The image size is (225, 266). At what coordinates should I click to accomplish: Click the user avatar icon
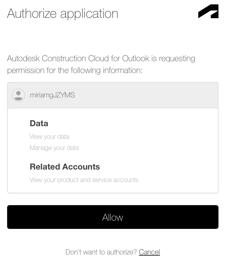pyautogui.click(x=18, y=95)
